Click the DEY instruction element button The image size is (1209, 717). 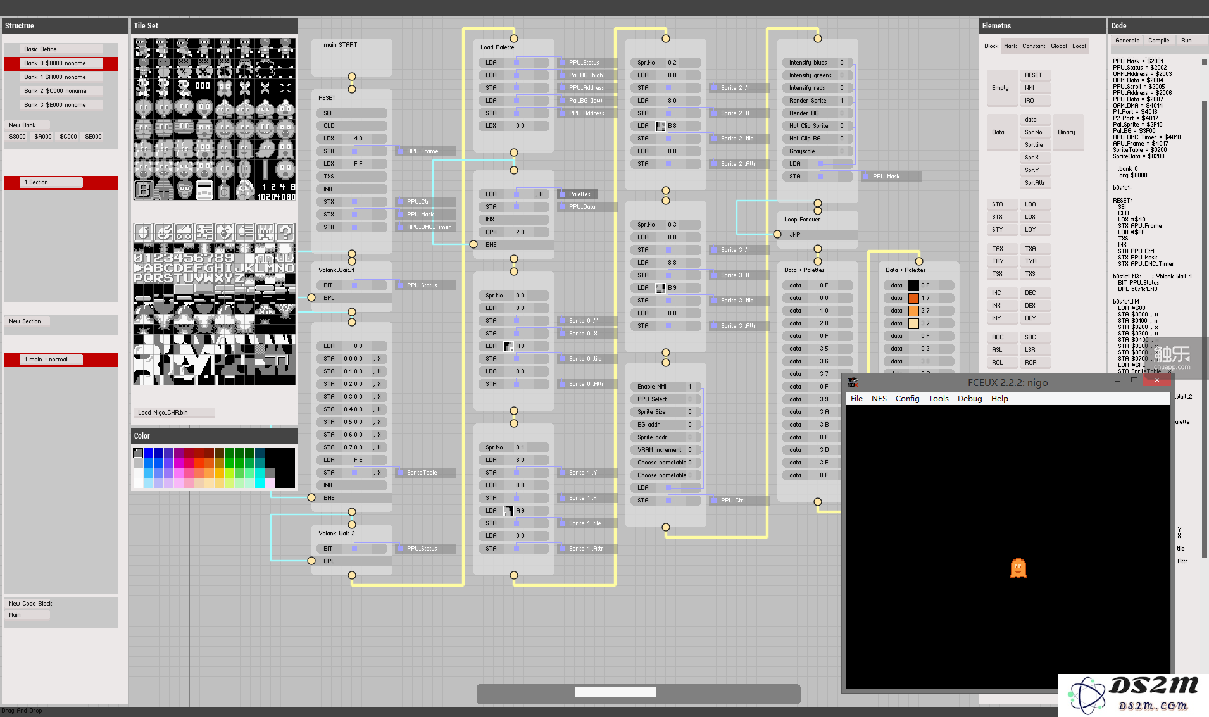[x=1036, y=318]
